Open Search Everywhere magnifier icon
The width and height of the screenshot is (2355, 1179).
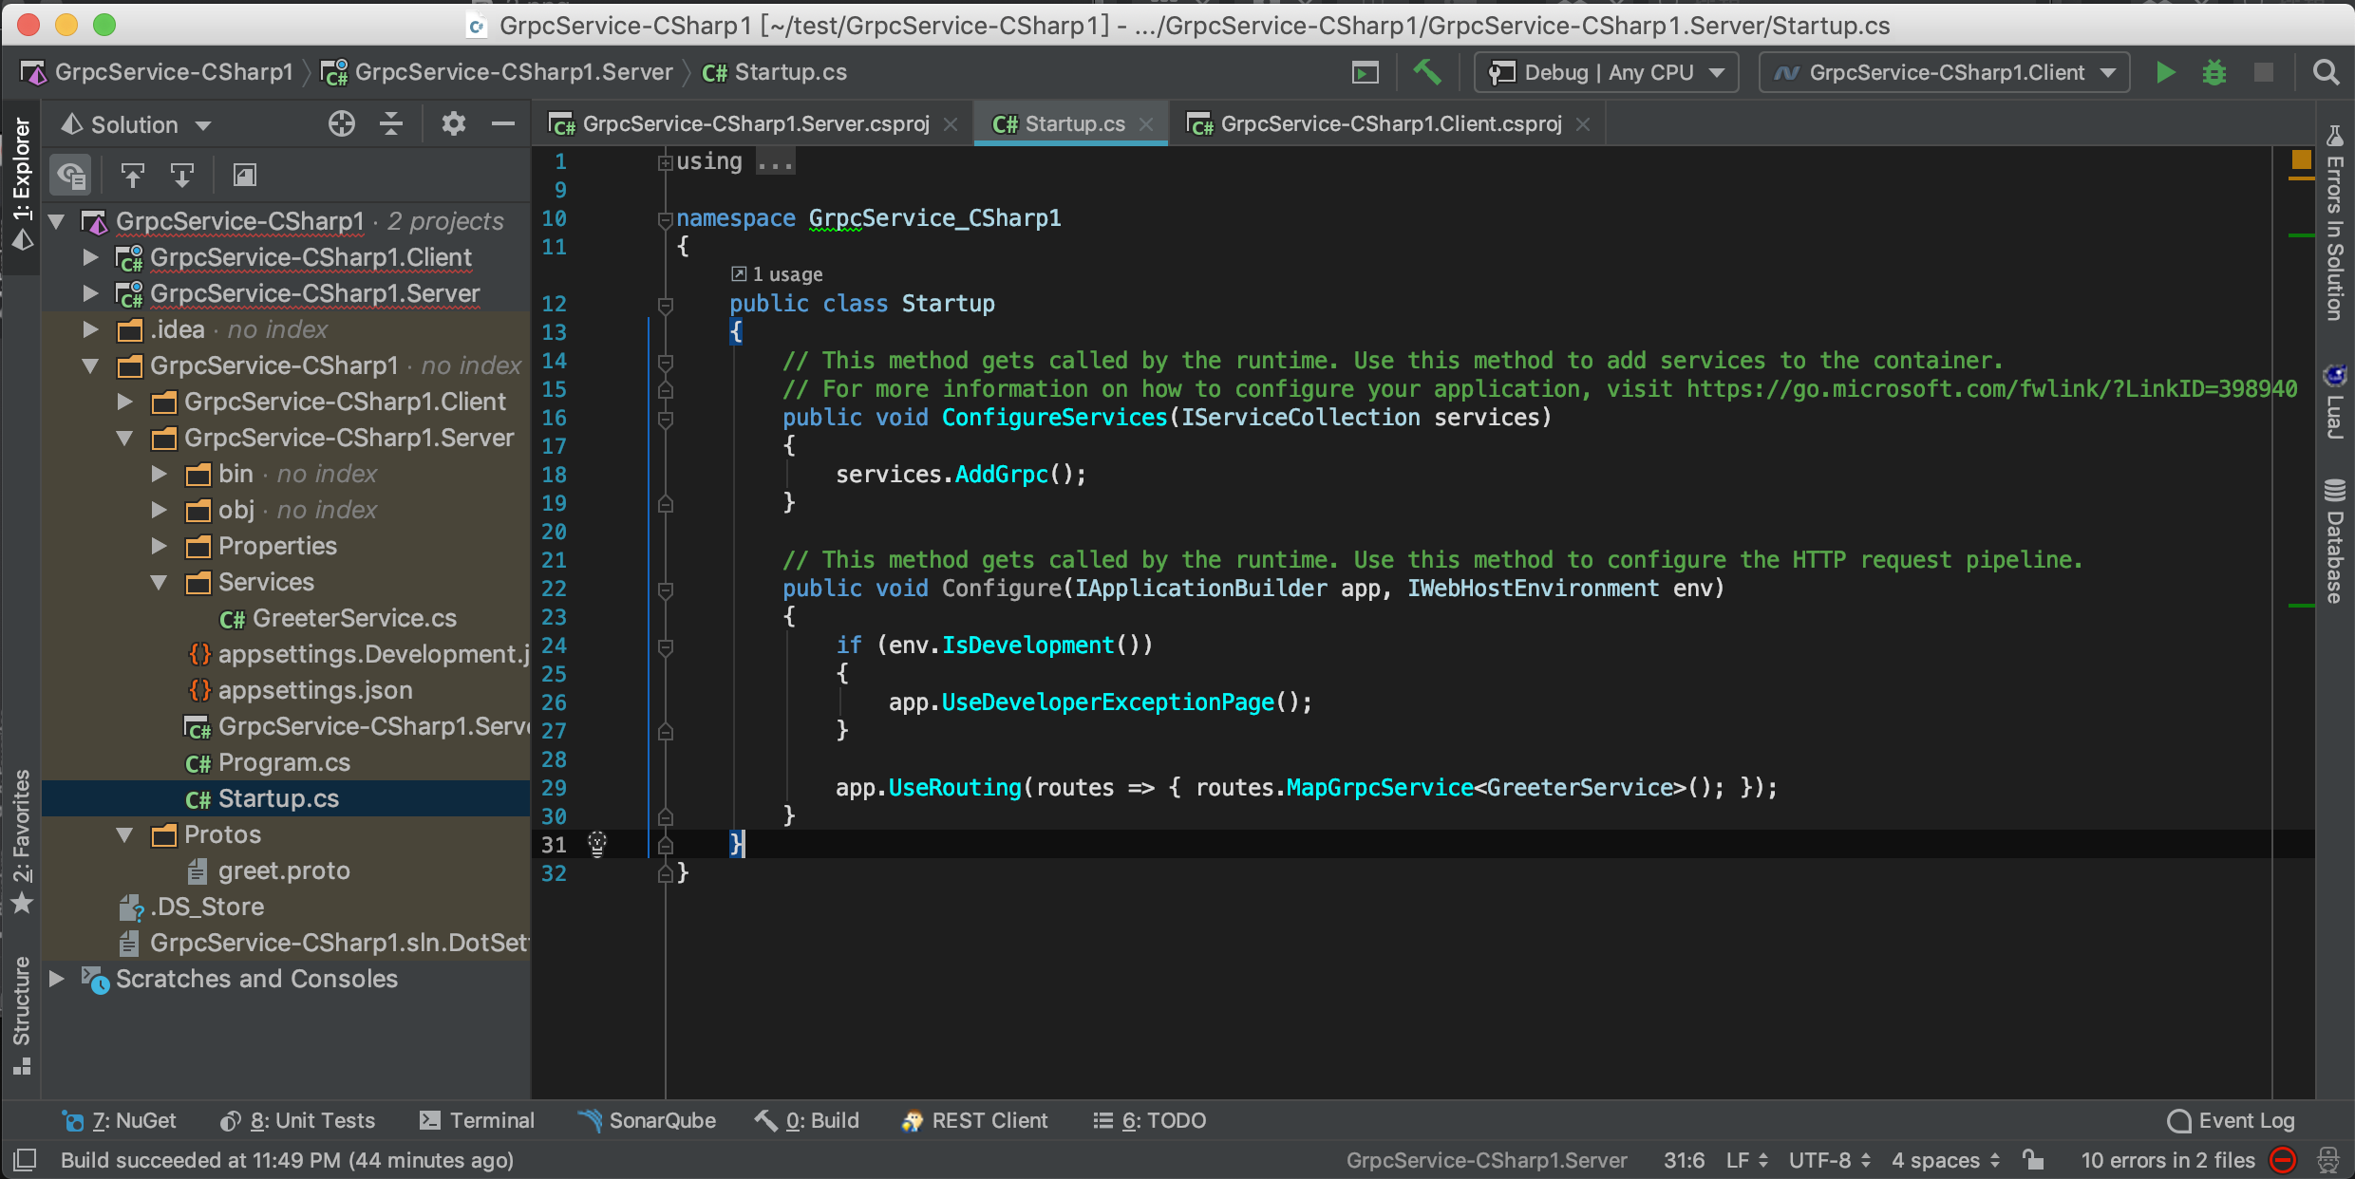2326,73
